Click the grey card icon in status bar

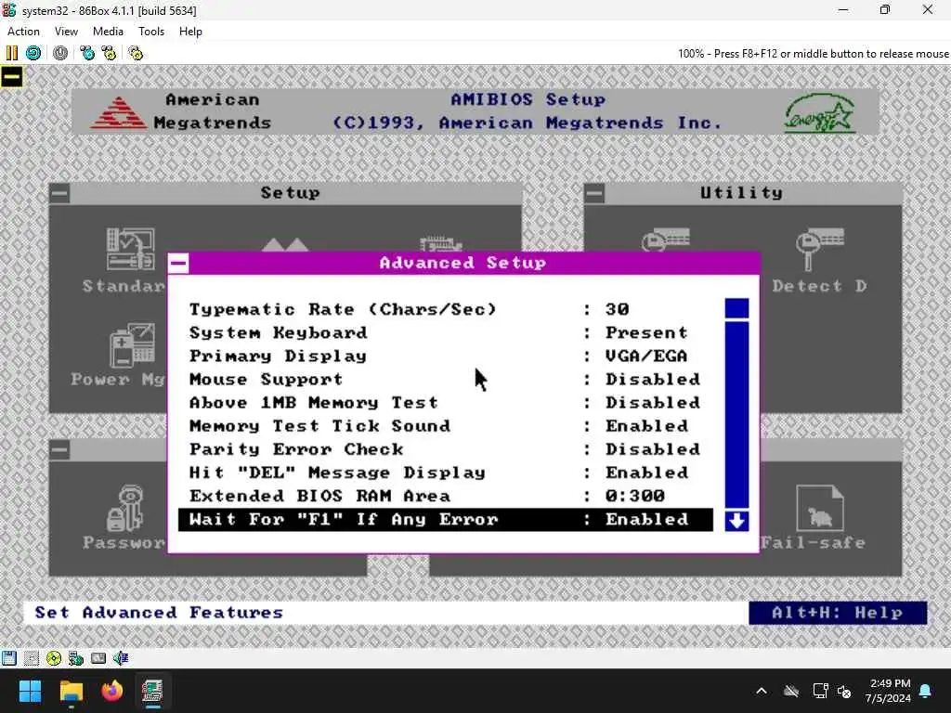click(98, 658)
